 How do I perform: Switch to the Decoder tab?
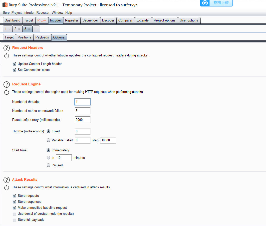[108, 20]
